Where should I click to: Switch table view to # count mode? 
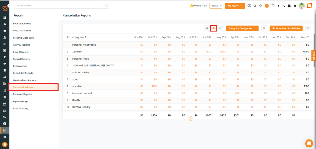(207, 28)
